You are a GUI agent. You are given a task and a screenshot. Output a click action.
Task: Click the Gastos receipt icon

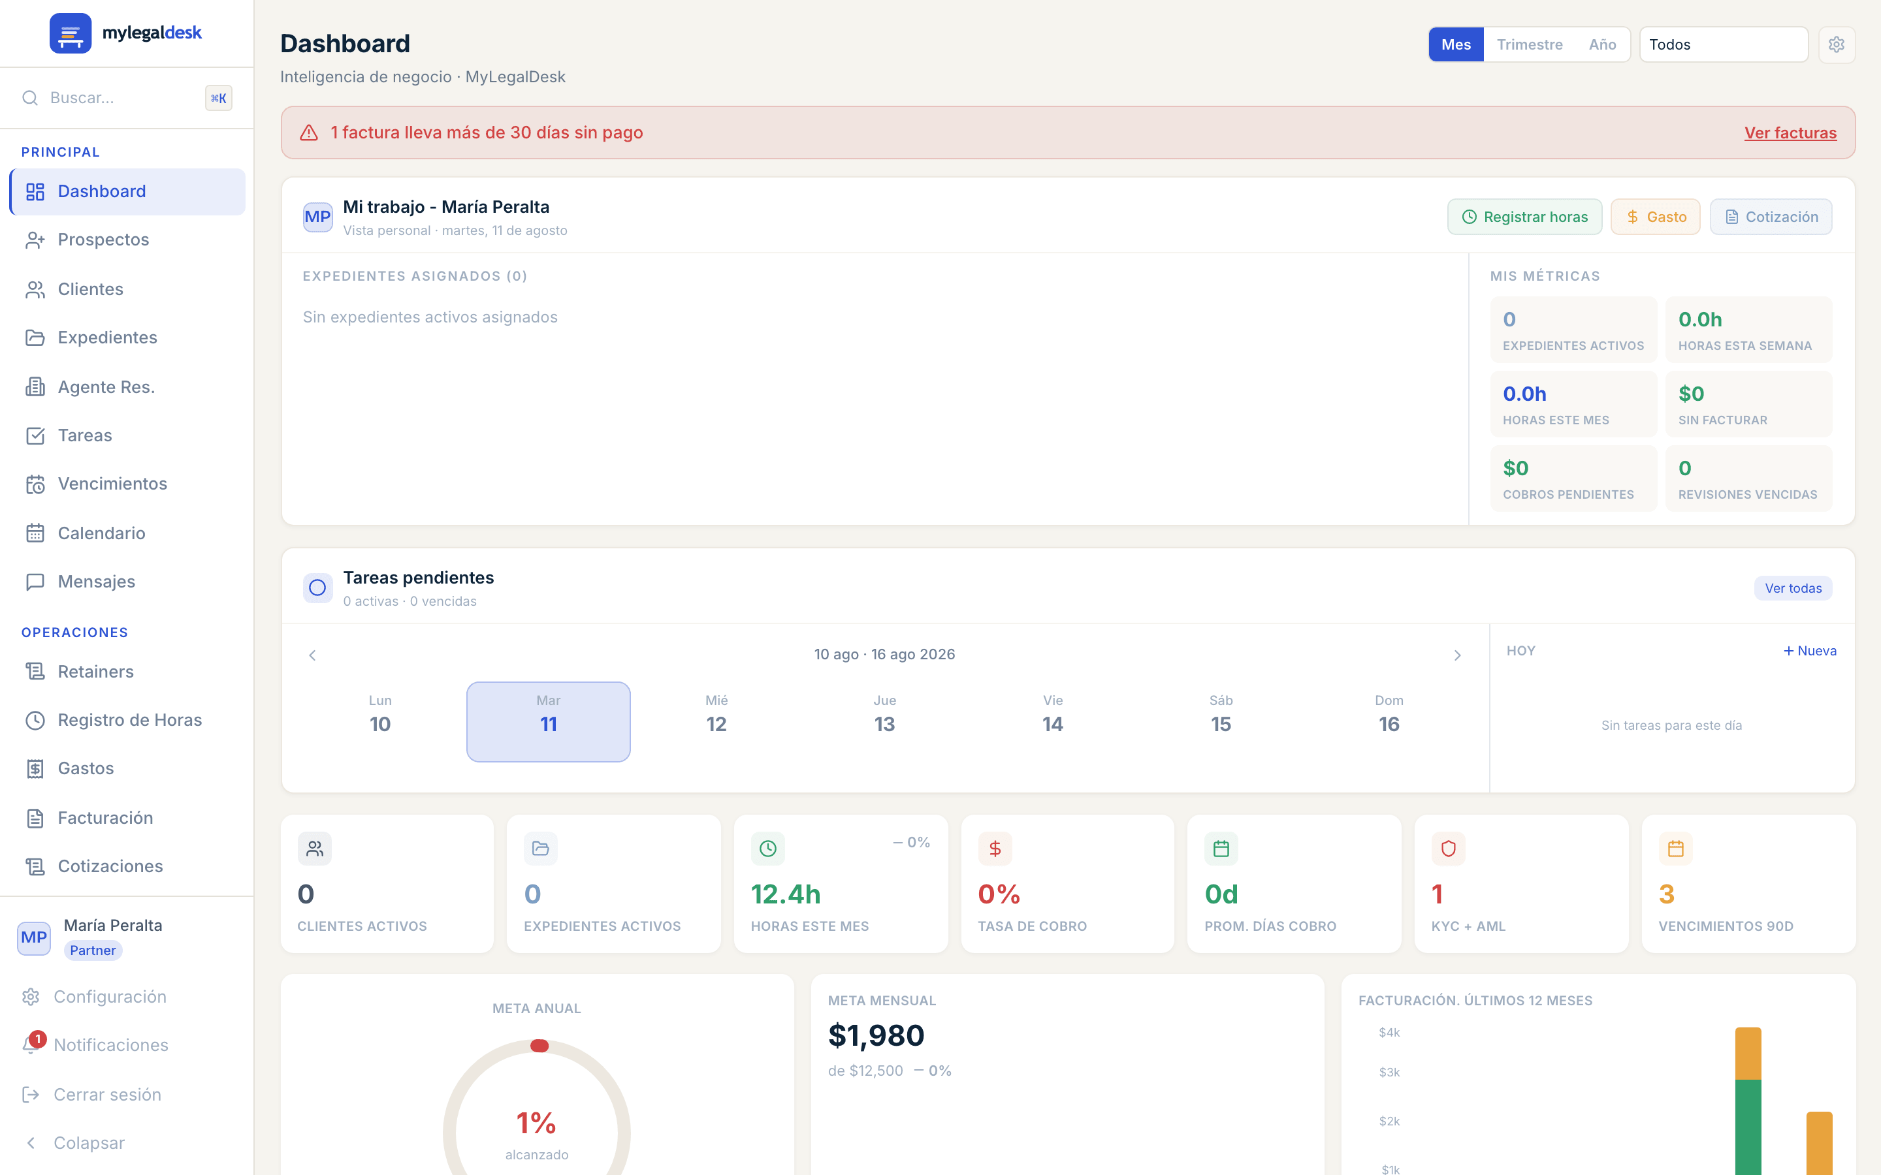(x=35, y=768)
